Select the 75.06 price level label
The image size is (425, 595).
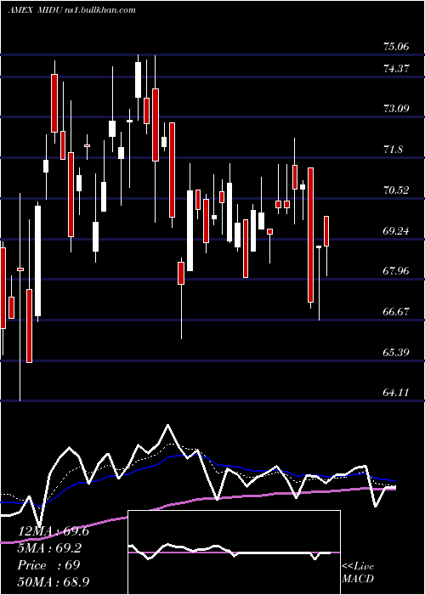click(x=396, y=47)
